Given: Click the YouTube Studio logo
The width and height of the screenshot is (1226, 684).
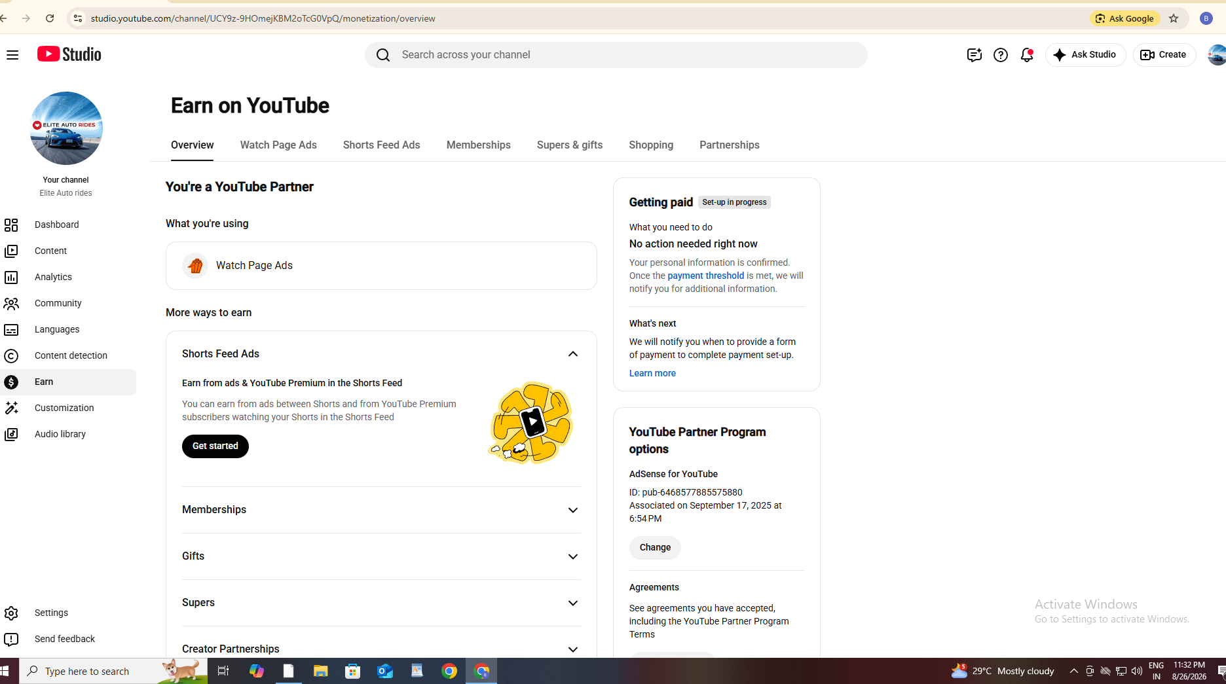Looking at the screenshot, I should [69, 54].
